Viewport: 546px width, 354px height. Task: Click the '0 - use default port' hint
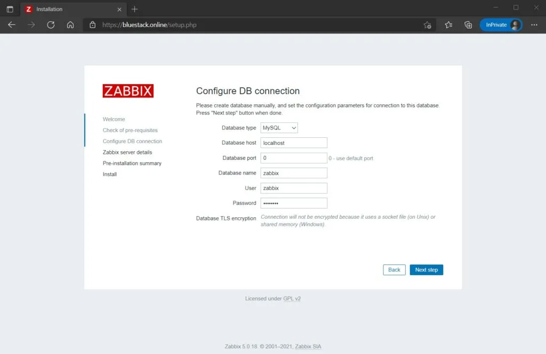[351, 158]
